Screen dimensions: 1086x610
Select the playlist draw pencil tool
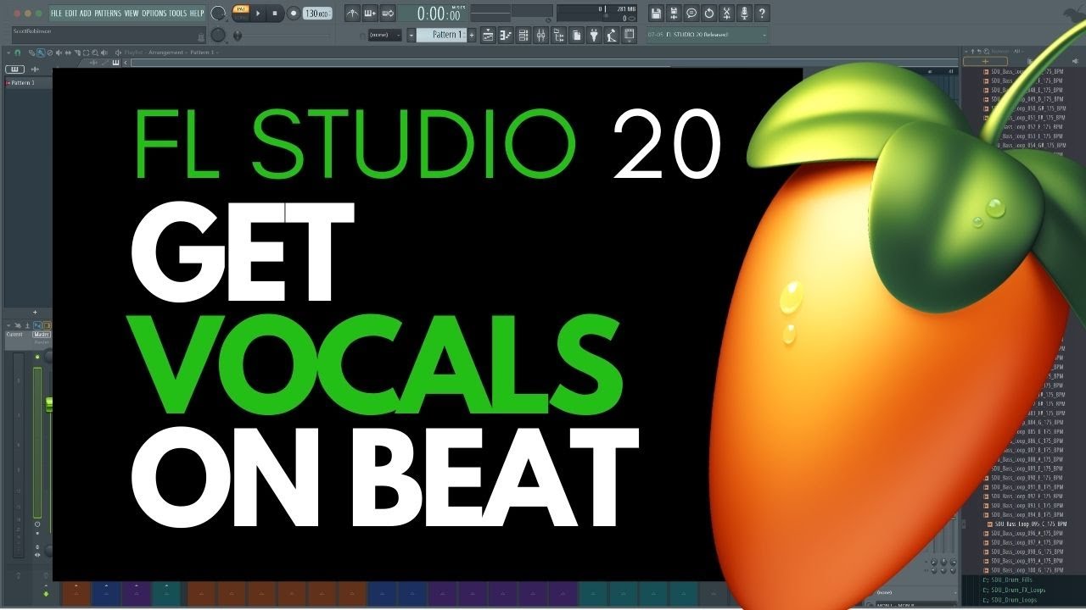pyautogui.click(x=31, y=53)
